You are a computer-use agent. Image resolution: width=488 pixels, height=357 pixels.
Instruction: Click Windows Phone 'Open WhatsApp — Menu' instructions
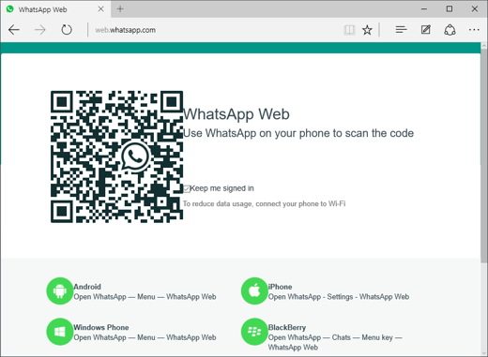145,337
